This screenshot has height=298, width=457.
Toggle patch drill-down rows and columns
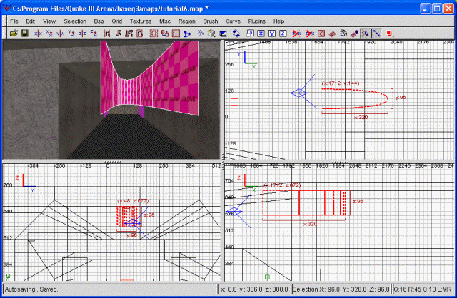point(376,34)
